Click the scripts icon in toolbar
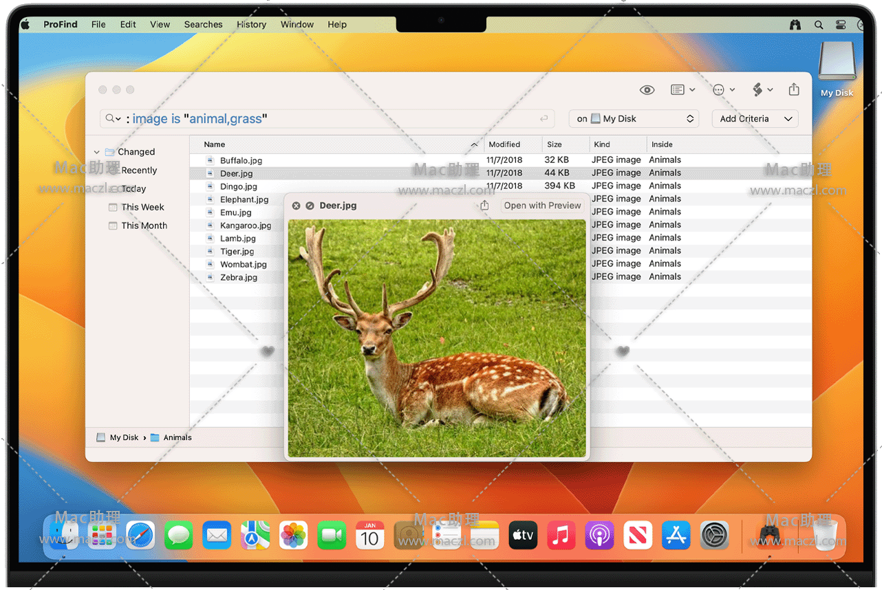 762,90
